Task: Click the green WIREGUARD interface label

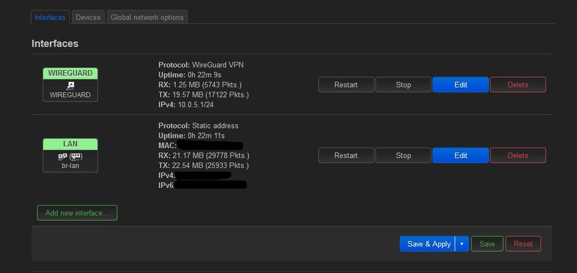Action: (70, 73)
